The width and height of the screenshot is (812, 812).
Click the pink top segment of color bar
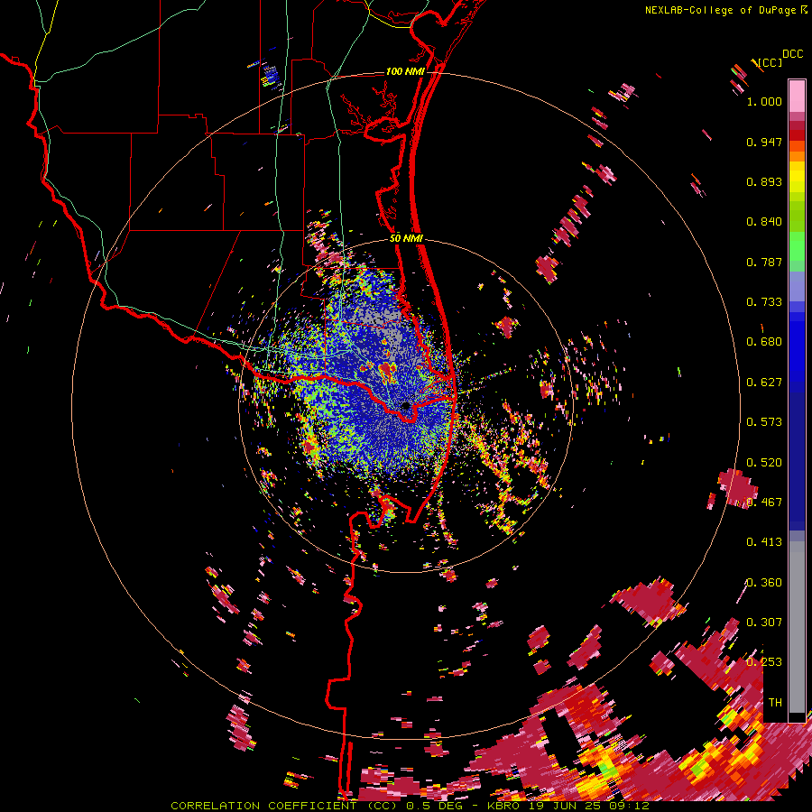tap(797, 96)
